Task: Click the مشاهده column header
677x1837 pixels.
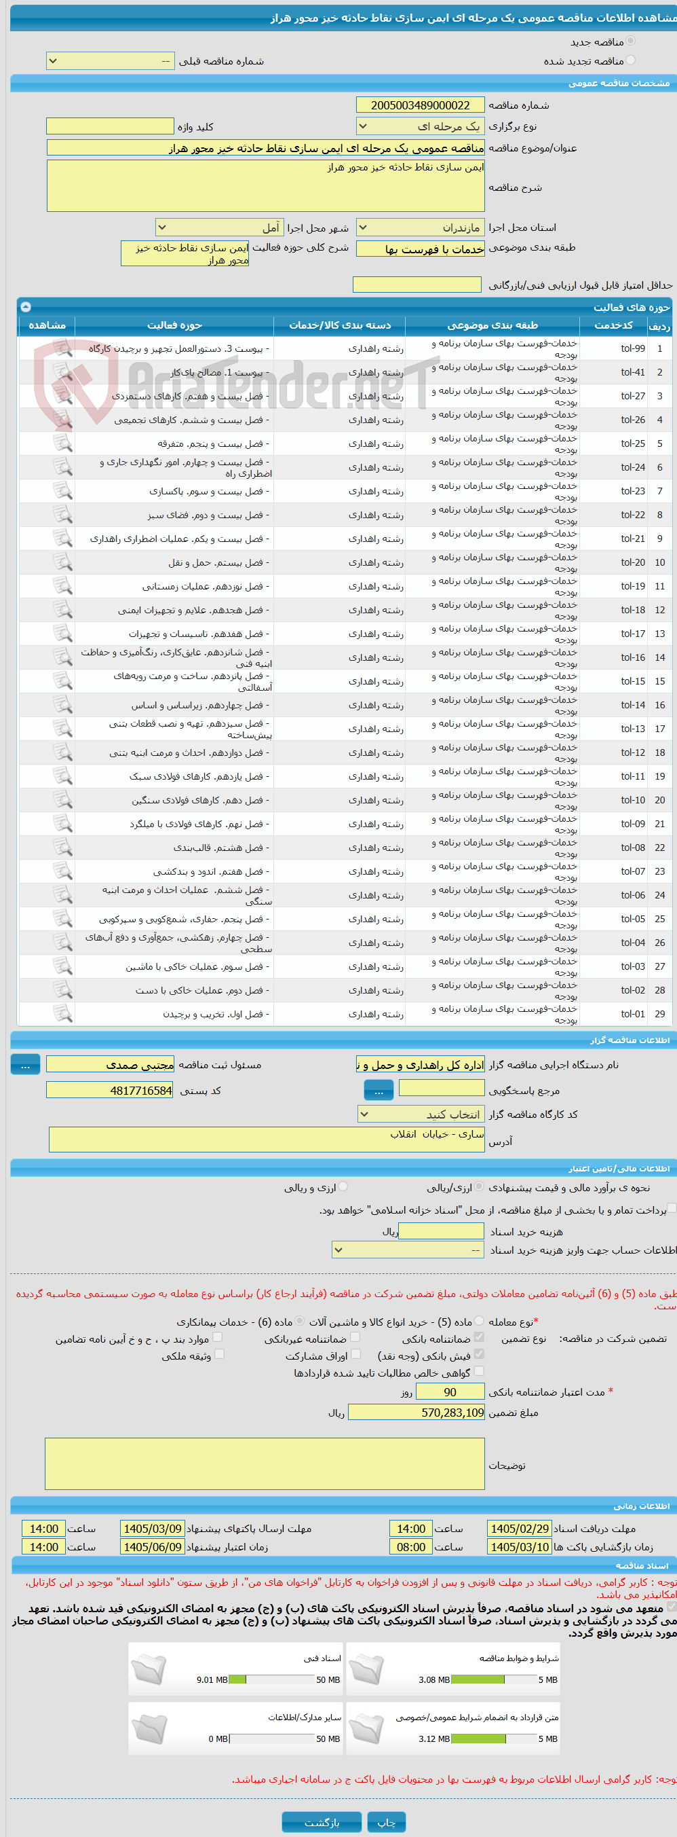Action: [x=47, y=325]
